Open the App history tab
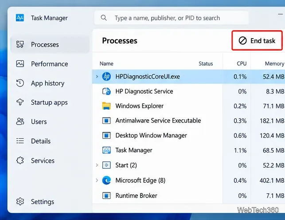 [50, 83]
